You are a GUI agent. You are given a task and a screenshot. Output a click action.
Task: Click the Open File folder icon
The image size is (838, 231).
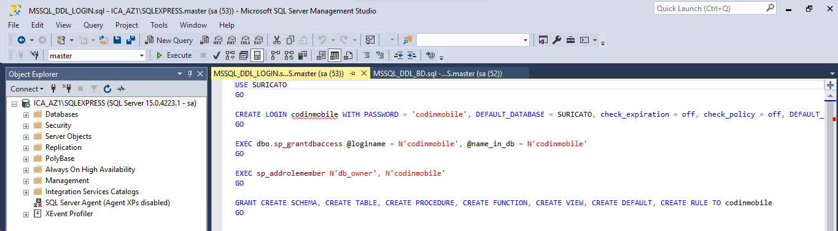click(x=103, y=40)
